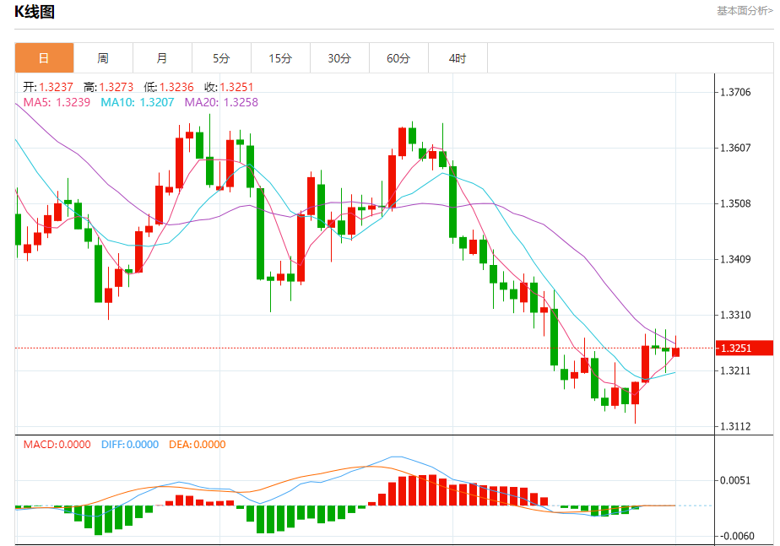This screenshot has height=546, width=780.
Task: Click the 高:1.3273 high price value
Action: point(108,87)
